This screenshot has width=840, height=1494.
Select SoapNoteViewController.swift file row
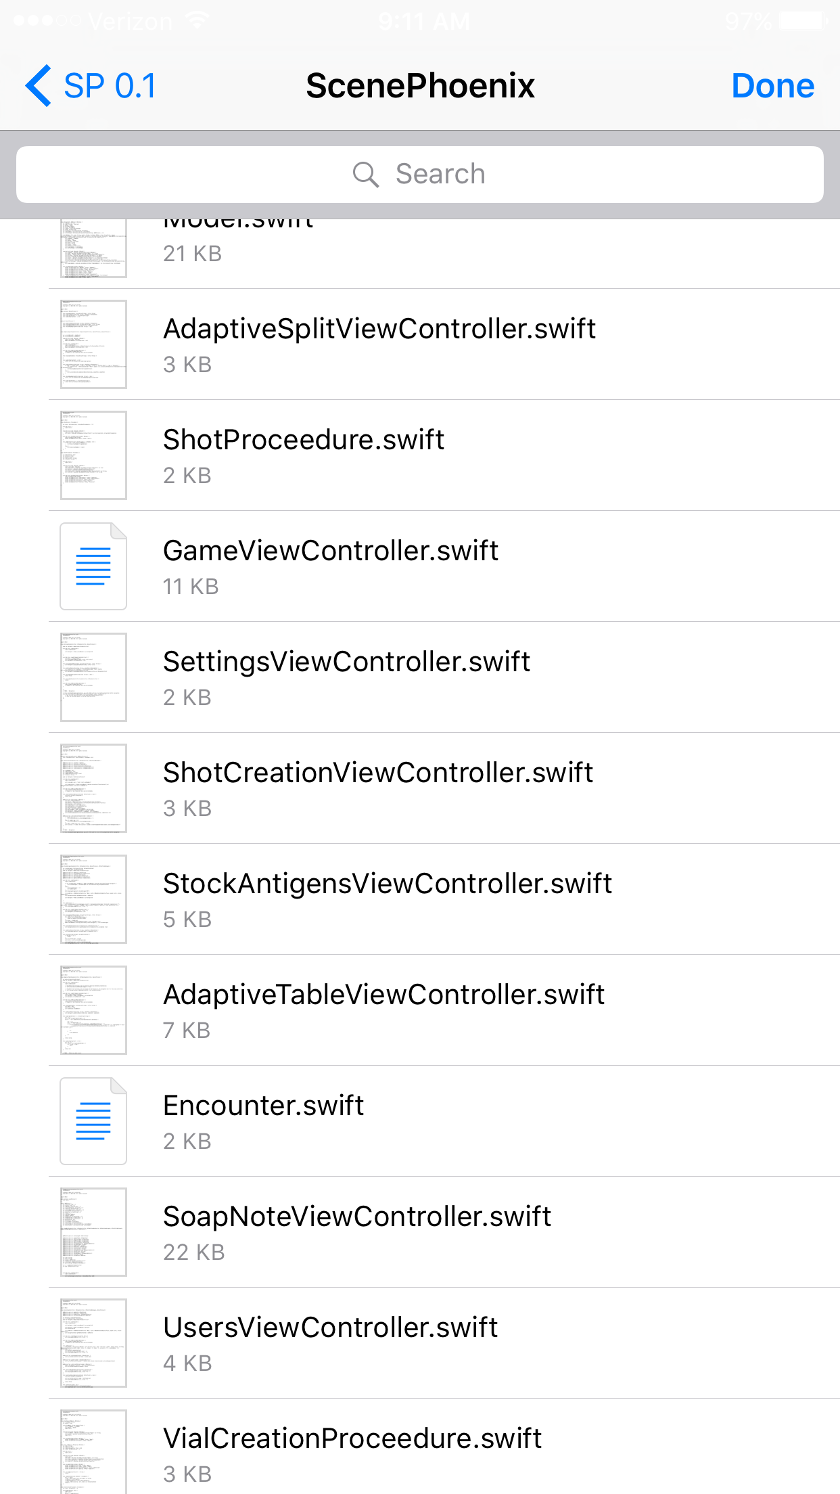tap(444, 1232)
